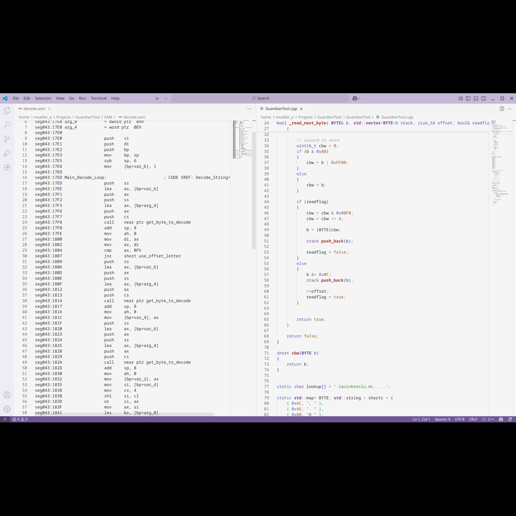Open the Manage gear menu
This screenshot has width=516, height=516.
pos(7,409)
